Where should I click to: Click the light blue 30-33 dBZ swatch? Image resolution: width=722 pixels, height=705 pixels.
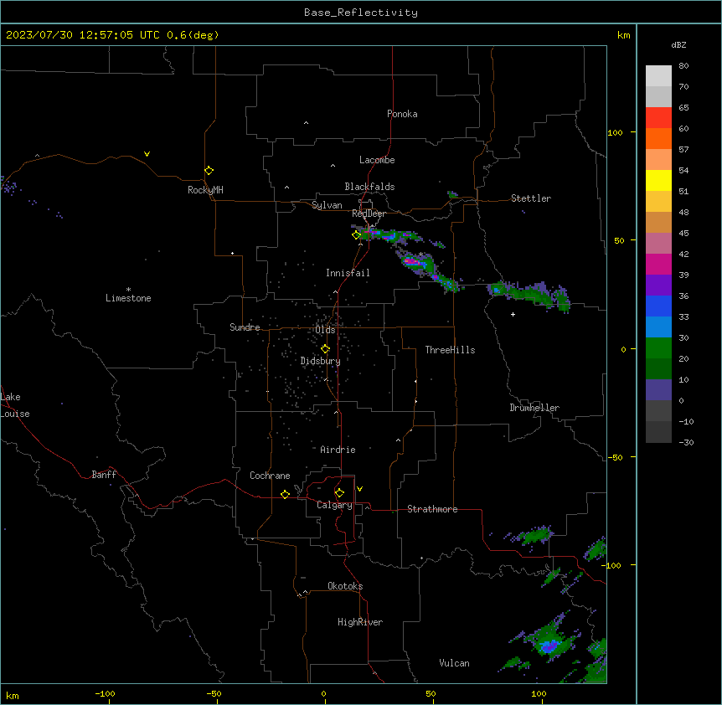[x=658, y=327]
